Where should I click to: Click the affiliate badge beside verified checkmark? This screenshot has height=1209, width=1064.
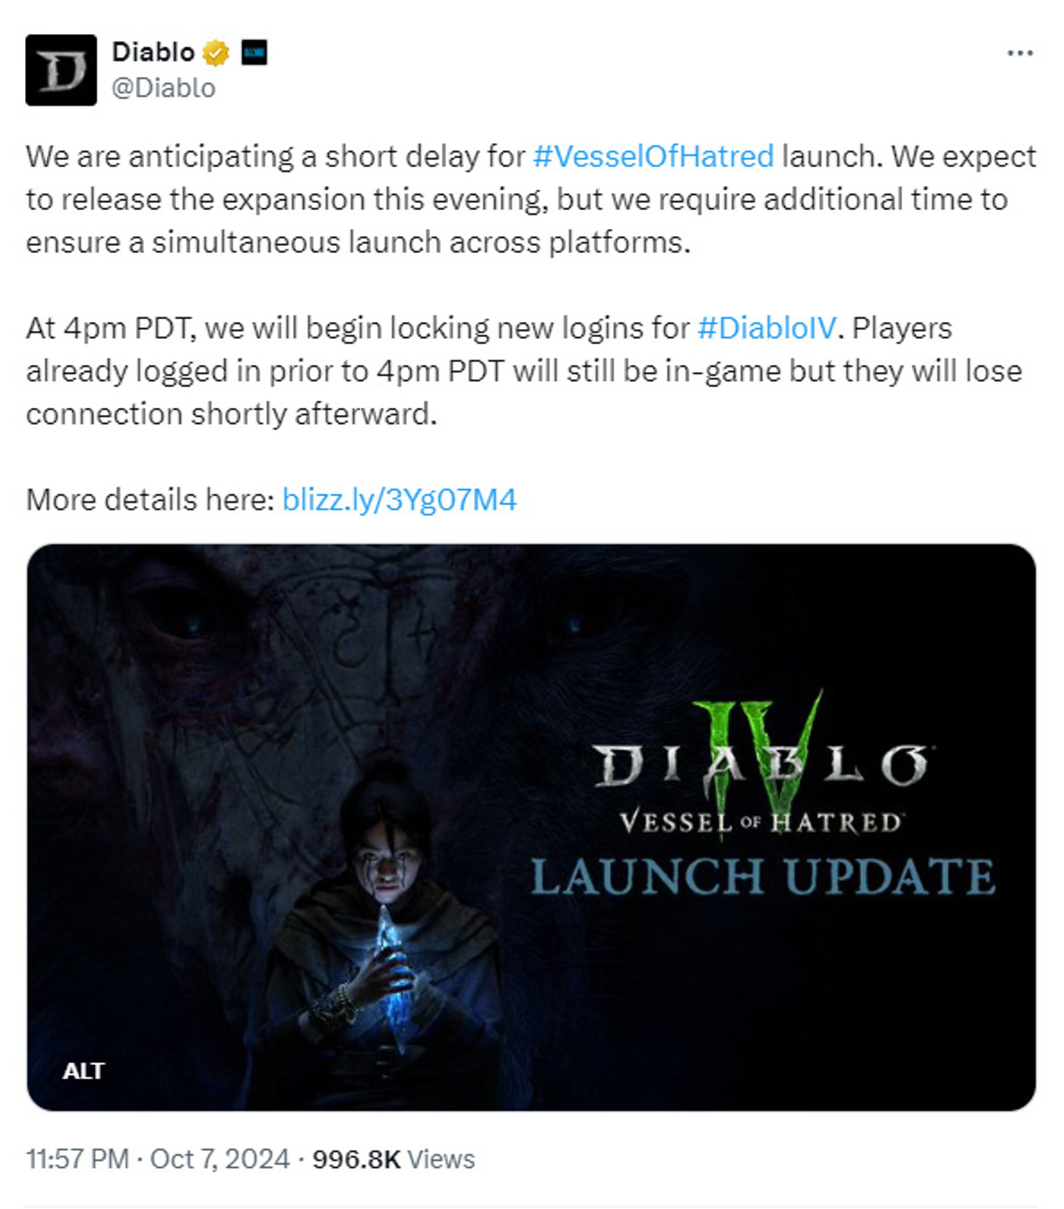(x=254, y=53)
